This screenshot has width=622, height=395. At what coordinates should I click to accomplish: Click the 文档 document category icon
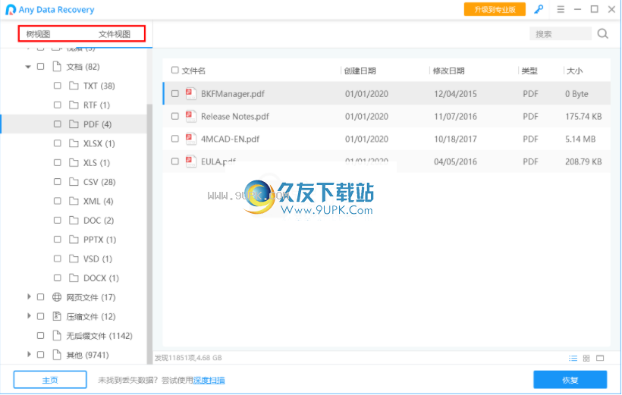(57, 66)
